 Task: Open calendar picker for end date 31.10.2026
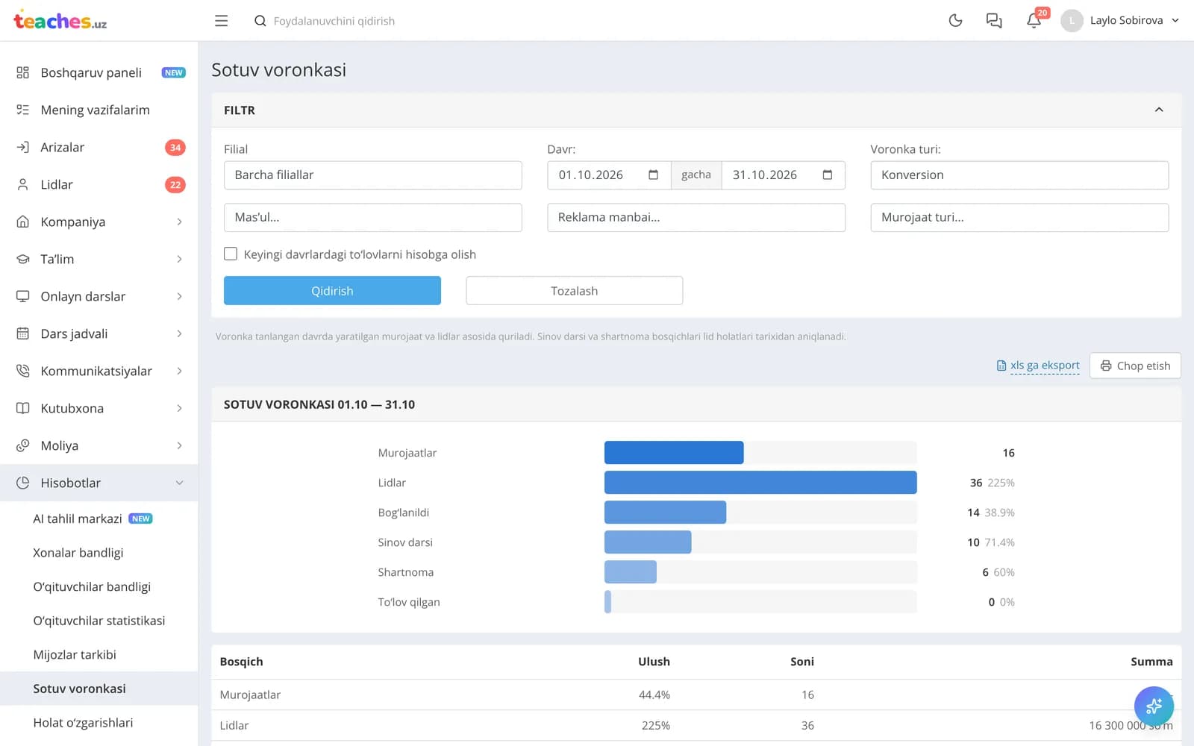827,175
